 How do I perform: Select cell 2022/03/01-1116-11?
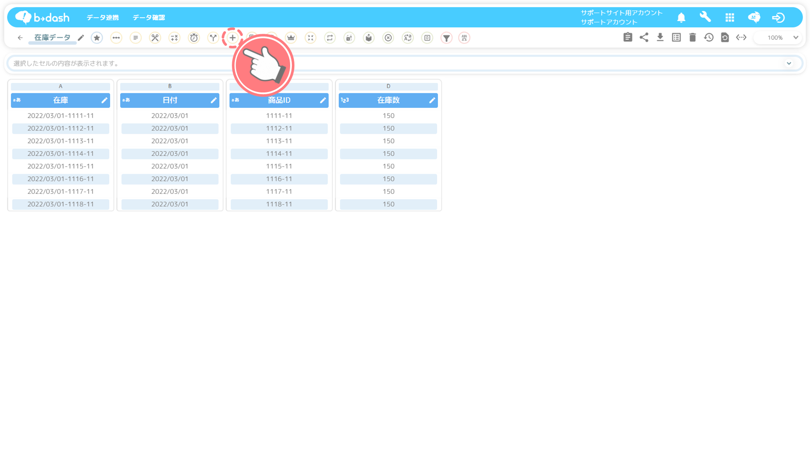coord(60,179)
